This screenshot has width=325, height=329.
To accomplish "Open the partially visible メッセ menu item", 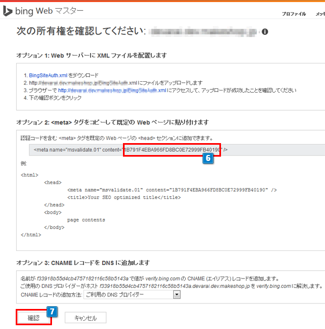I will 320,14.
